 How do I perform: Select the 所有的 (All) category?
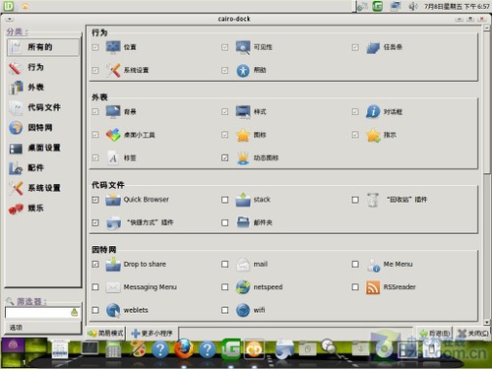pos(43,47)
